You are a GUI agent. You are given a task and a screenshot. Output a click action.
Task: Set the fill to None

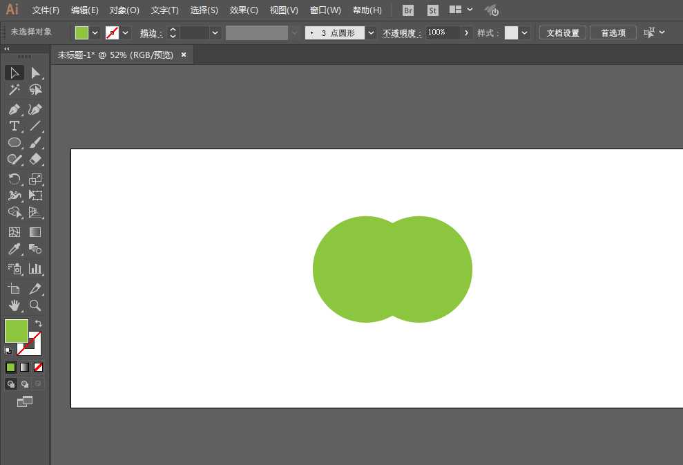(39, 367)
